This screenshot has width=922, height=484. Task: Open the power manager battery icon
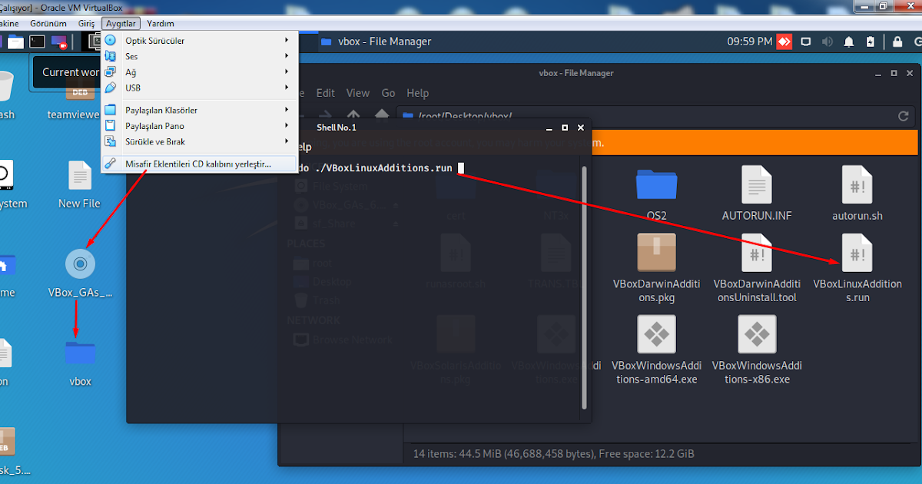click(x=871, y=41)
